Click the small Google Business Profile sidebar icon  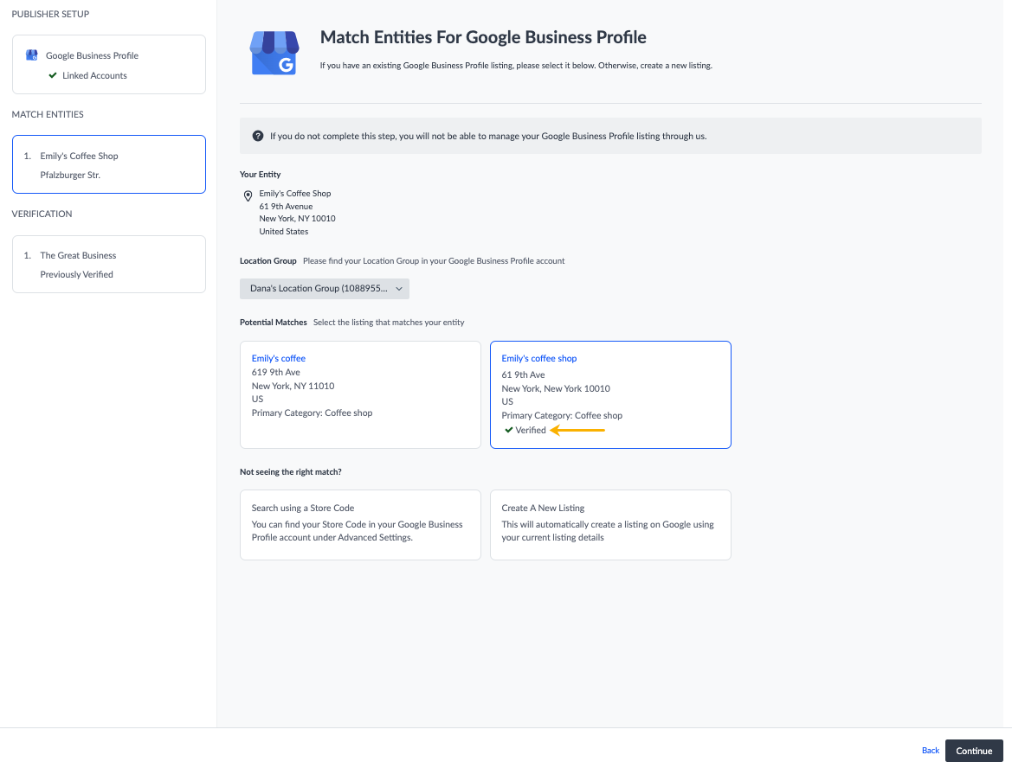click(32, 55)
